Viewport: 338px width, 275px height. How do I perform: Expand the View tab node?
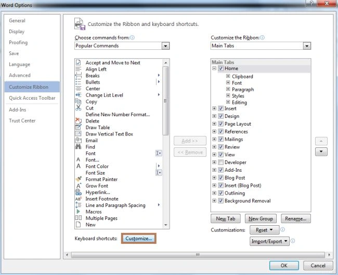click(214, 155)
